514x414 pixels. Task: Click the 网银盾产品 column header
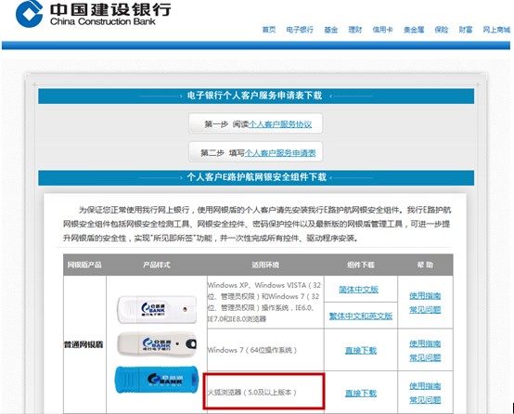tap(84, 265)
